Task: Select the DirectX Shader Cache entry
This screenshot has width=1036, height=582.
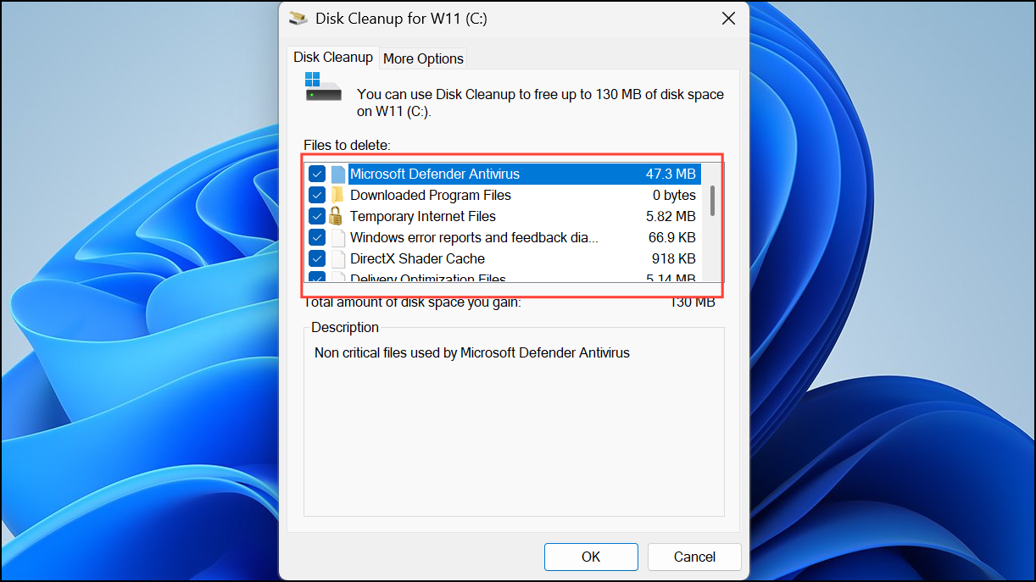Action: [417, 258]
